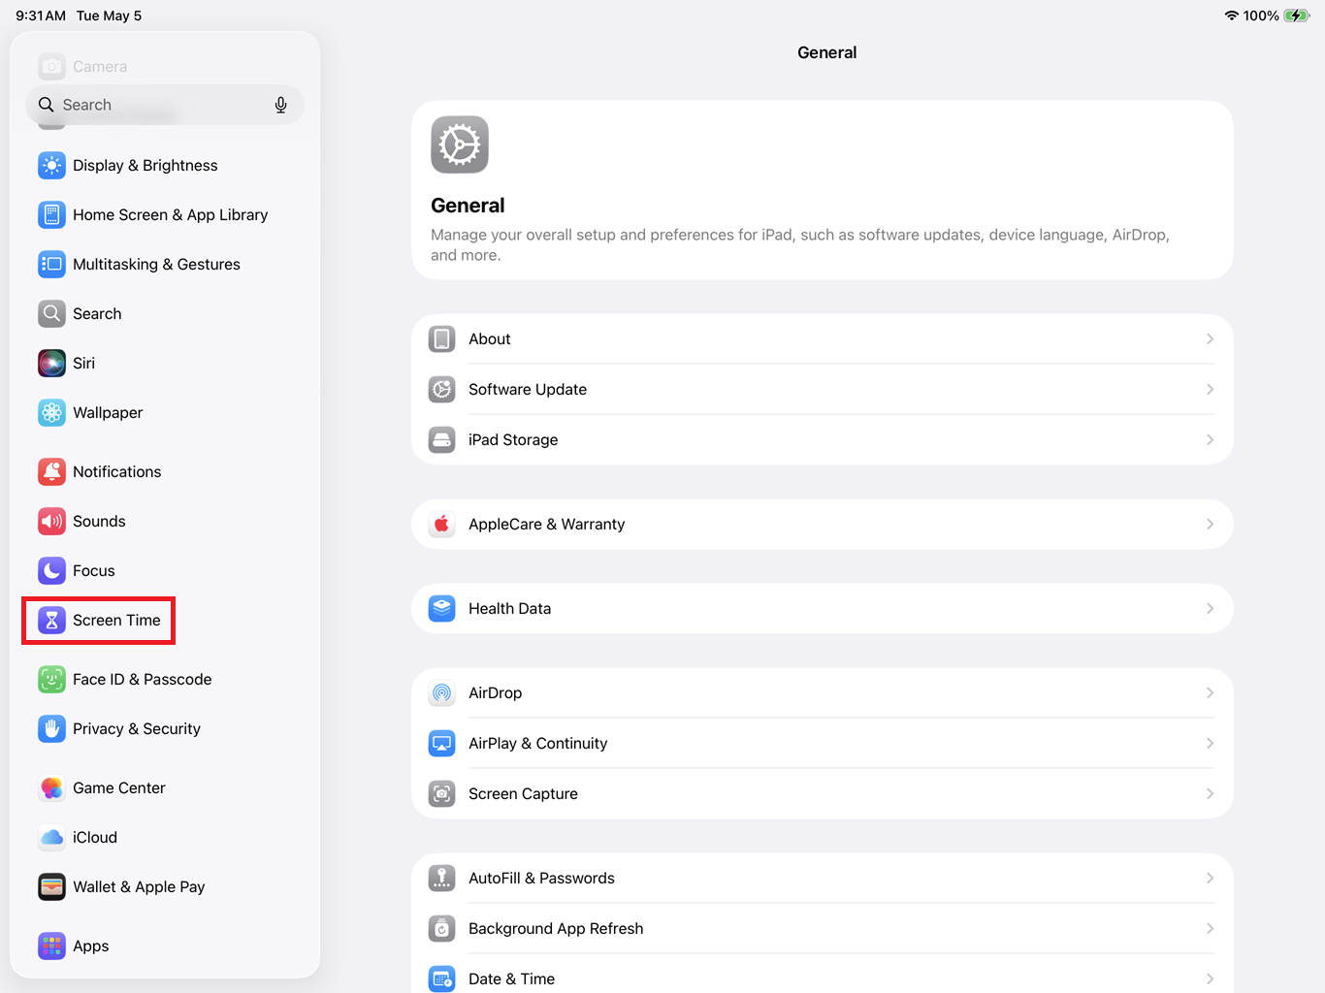
Task: Tap the iCloud cloud icon
Action: click(51, 838)
